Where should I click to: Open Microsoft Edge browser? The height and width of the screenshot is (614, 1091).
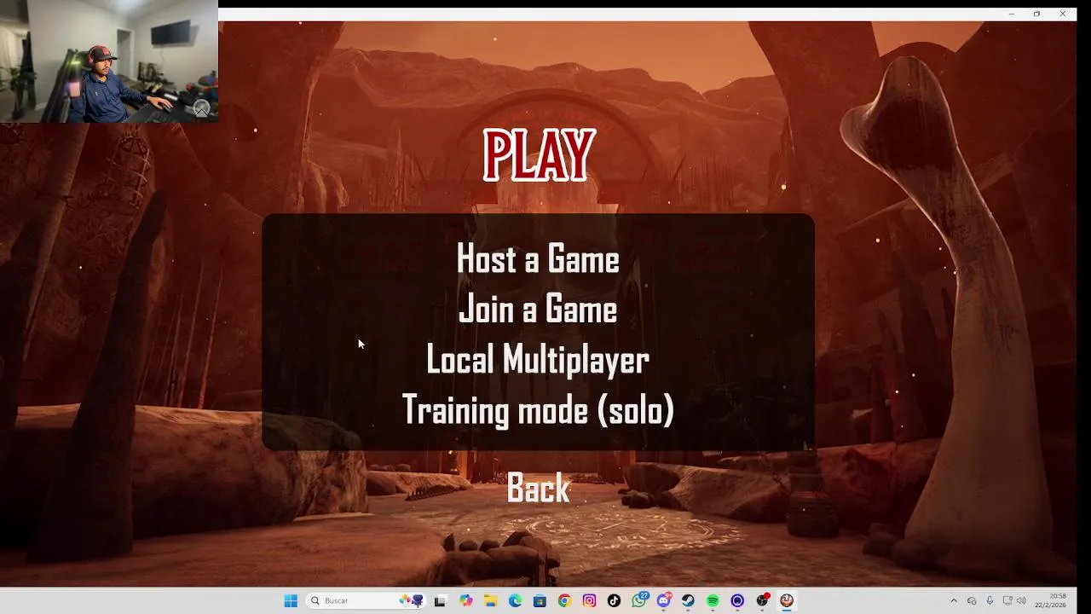pos(515,600)
